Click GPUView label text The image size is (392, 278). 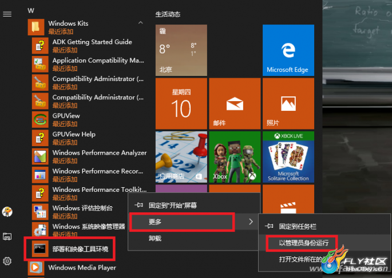coord(66,116)
